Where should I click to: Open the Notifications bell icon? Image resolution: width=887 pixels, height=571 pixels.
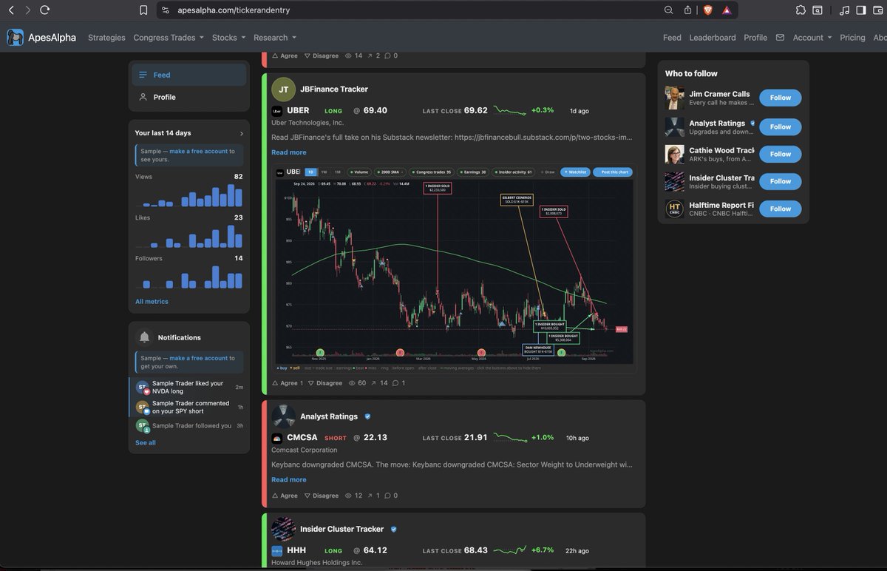(145, 337)
